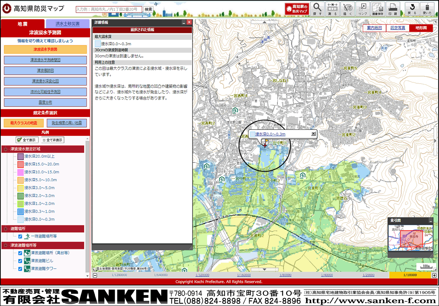The image size is (439, 306).
Task: Click the address search input field
Action: click(x=109, y=9)
